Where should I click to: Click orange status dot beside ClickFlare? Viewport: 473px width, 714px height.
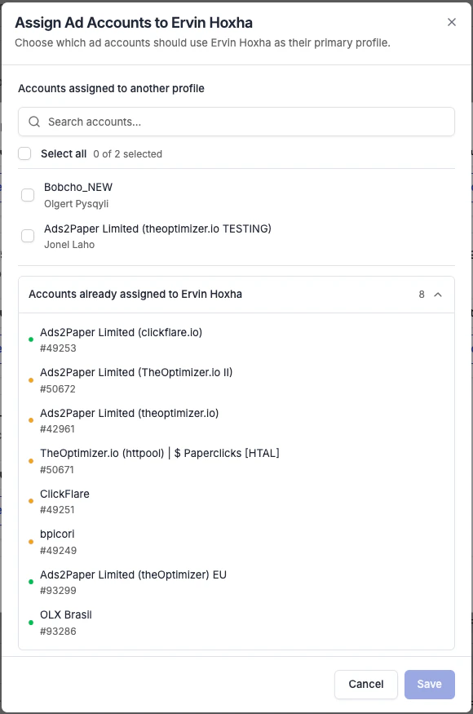click(31, 501)
